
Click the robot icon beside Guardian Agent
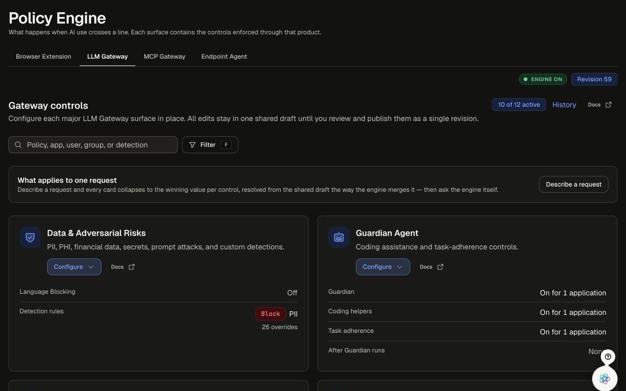tap(338, 237)
